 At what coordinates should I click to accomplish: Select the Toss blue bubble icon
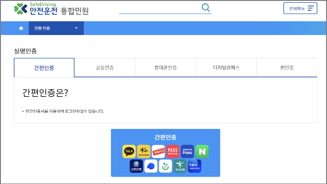click(x=151, y=166)
